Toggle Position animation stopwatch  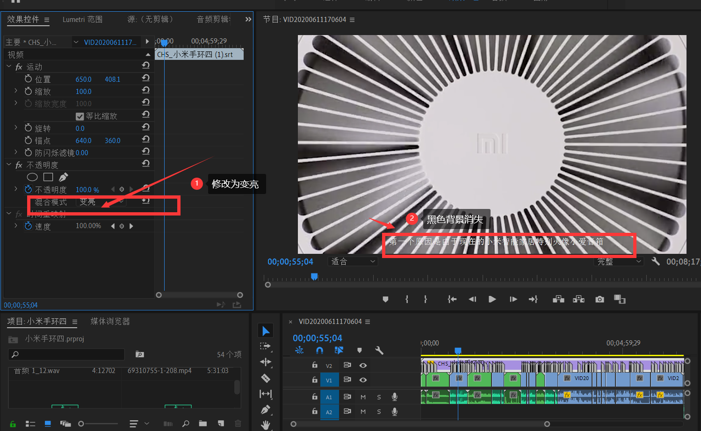tap(28, 79)
